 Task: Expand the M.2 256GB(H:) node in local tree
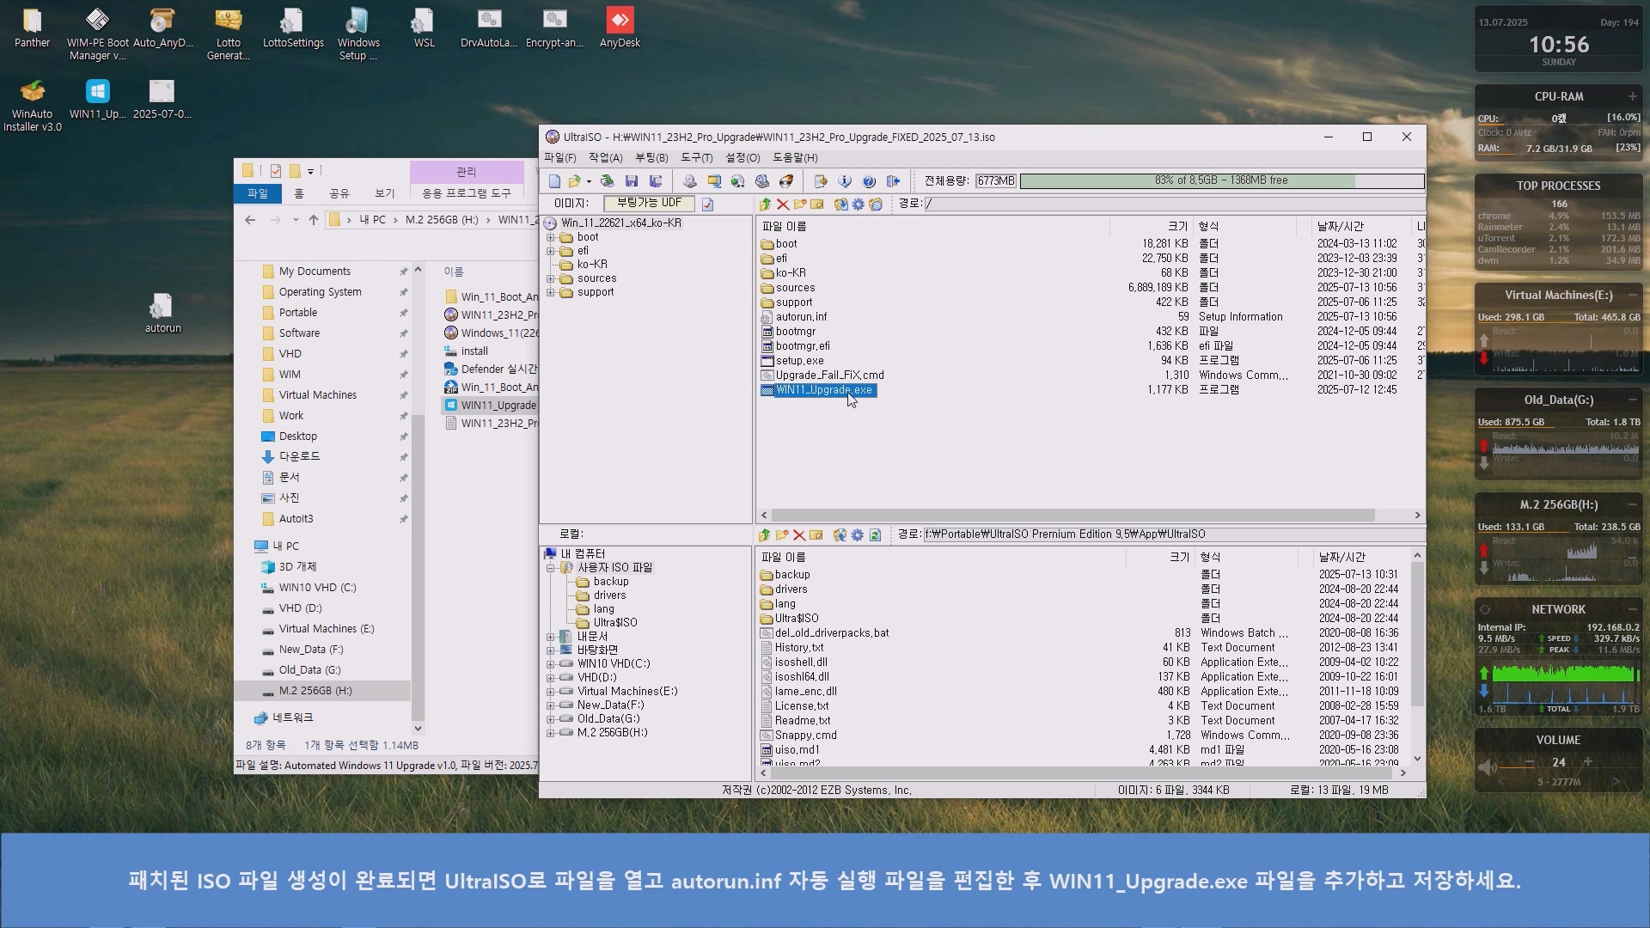pos(551,733)
